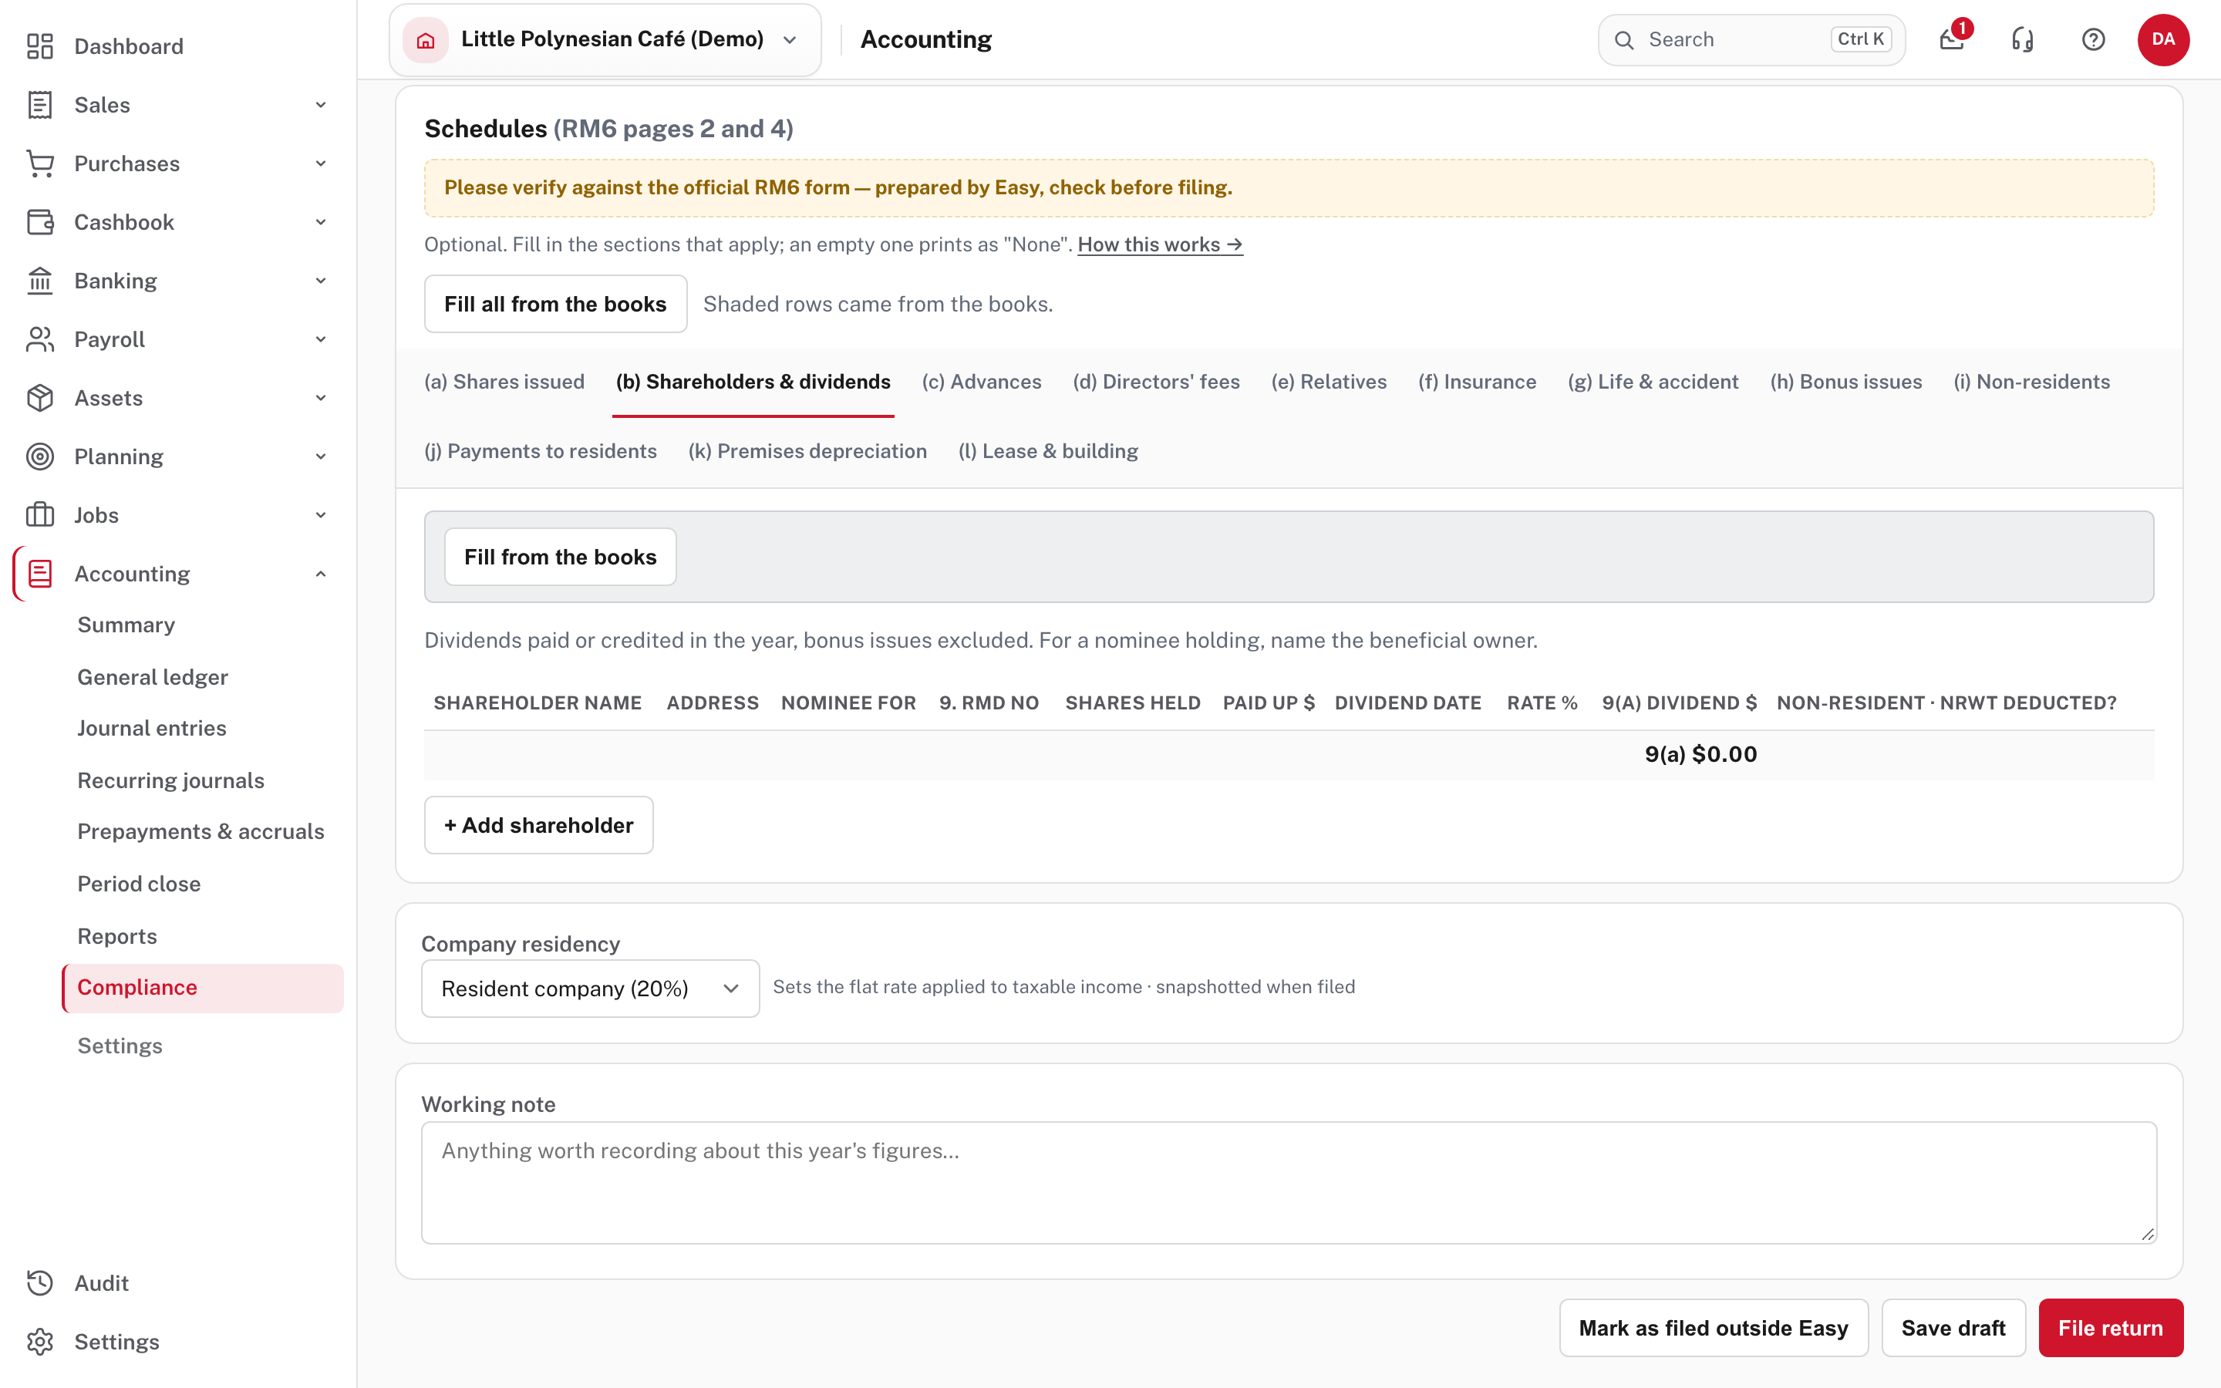Viewport: 2221px width, 1388px height.
Task: Click the Fill from the books button
Action: pos(560,558)
